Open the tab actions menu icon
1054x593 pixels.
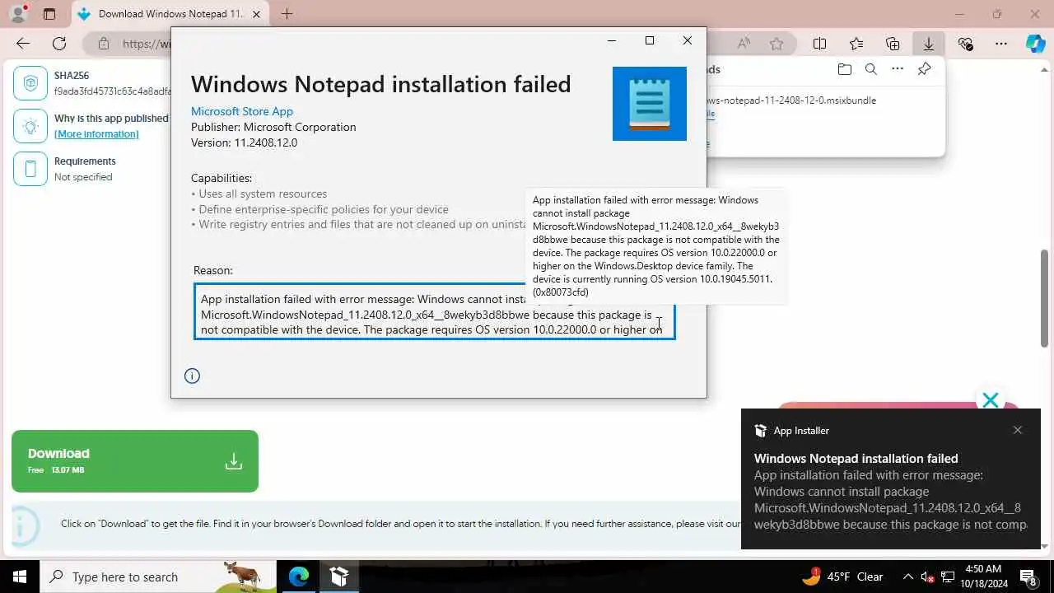tap(49, 14)
